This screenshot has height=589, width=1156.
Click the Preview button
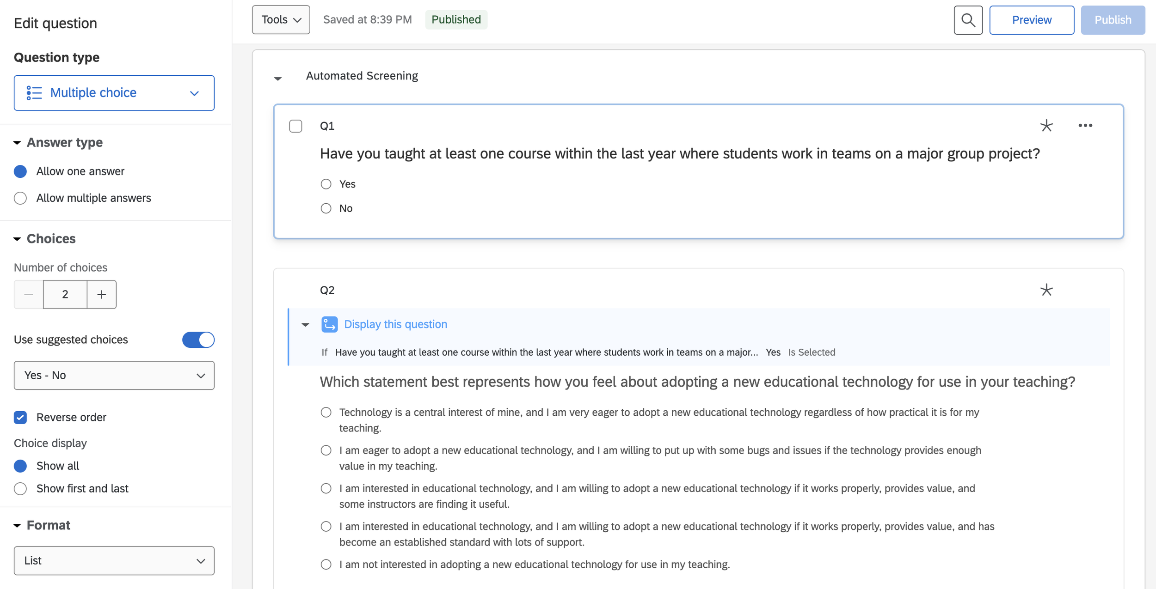[x=1031, y=20]
